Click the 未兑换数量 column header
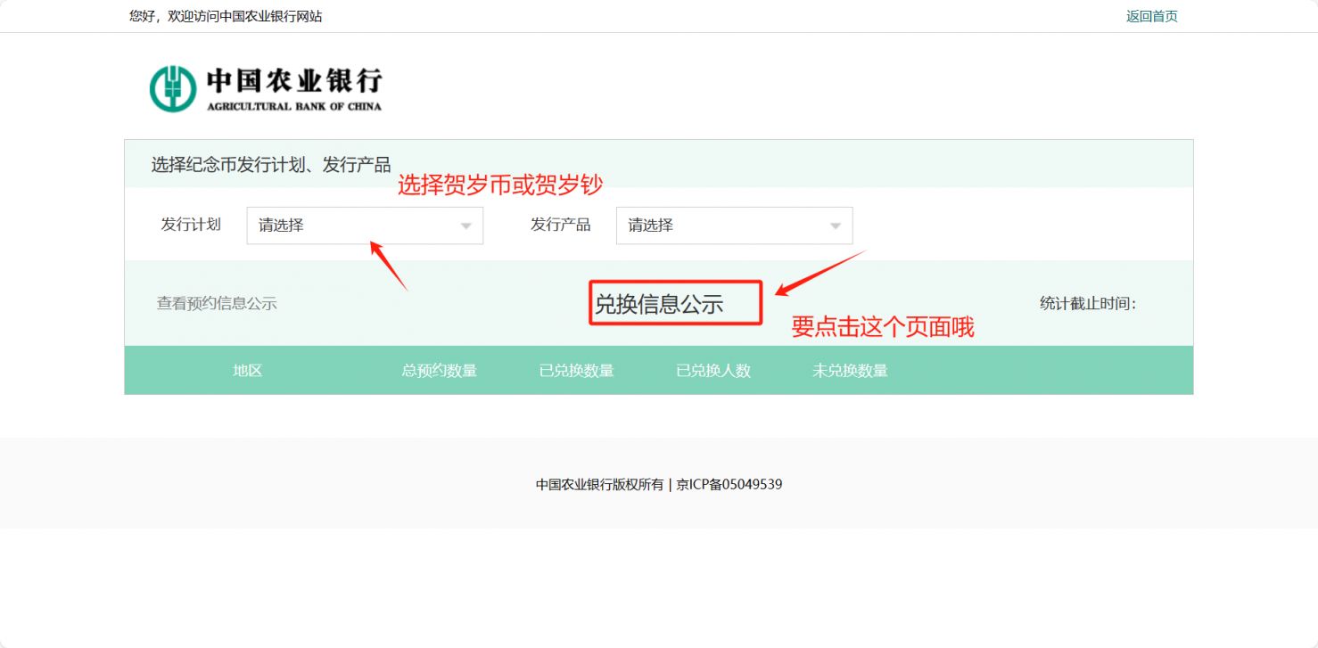The width and height of the screenshot is (1318, 648). coord(850,371)
